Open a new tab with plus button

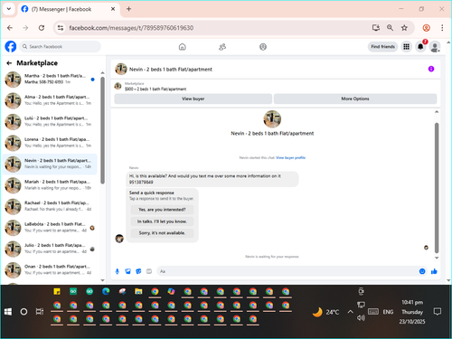click(x=128, y=9)
